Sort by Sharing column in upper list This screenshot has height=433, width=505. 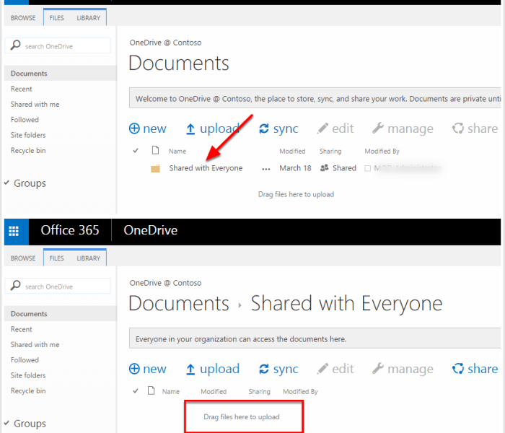[x=330, y=152]
